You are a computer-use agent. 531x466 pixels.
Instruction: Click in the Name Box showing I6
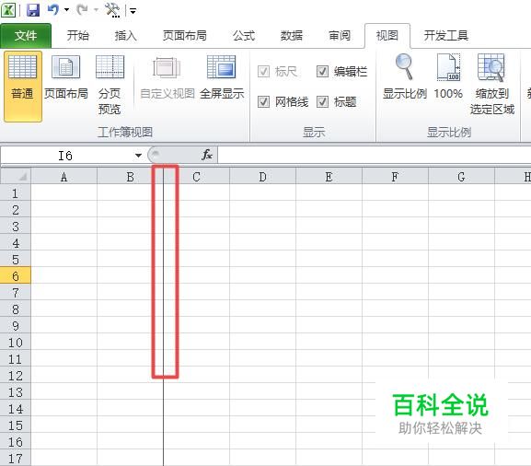click(x=66, y=156)
